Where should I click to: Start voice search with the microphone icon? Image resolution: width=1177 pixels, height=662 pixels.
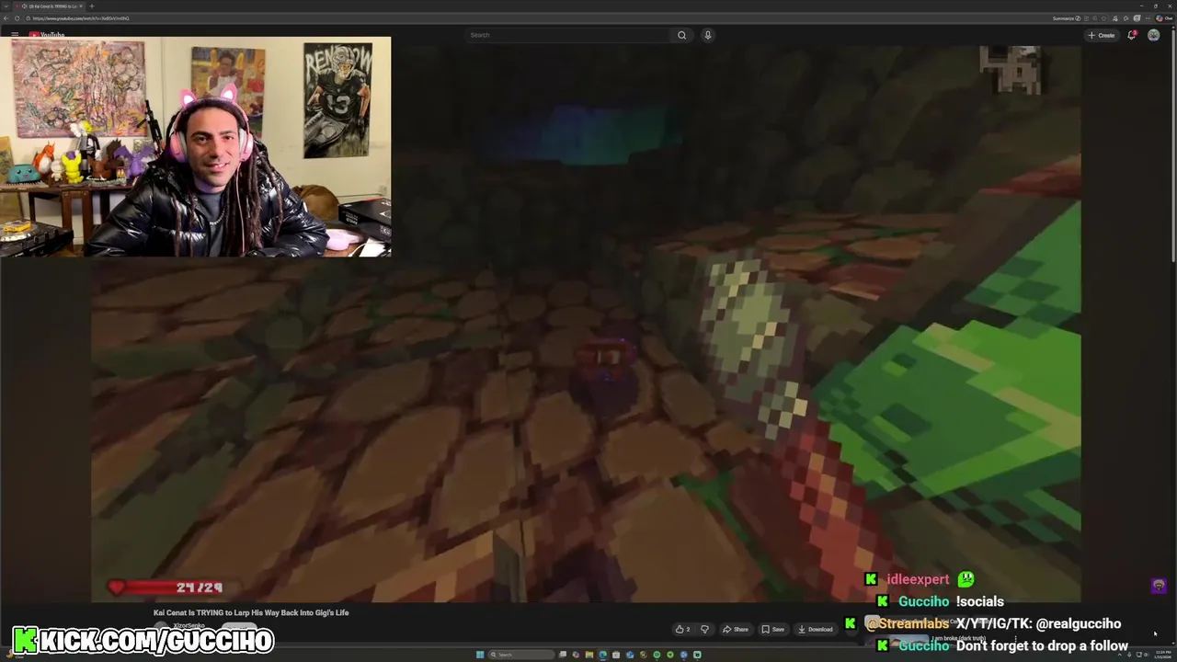(707, 35)
